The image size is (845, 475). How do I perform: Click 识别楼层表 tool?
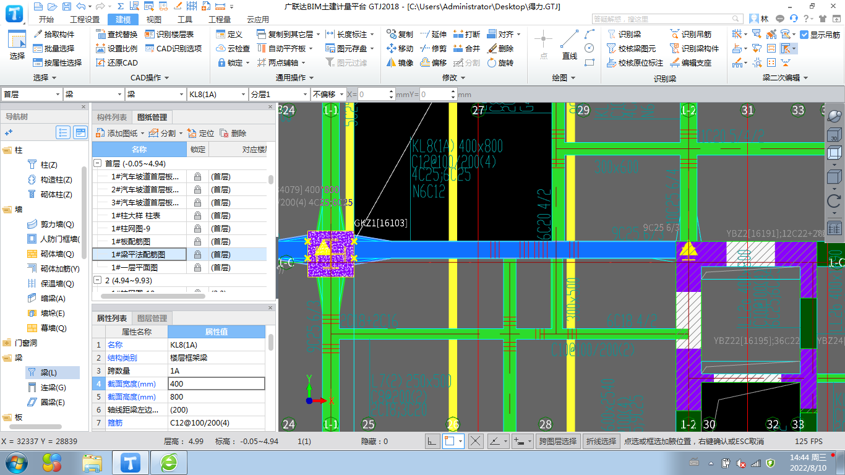pos(169,34)
